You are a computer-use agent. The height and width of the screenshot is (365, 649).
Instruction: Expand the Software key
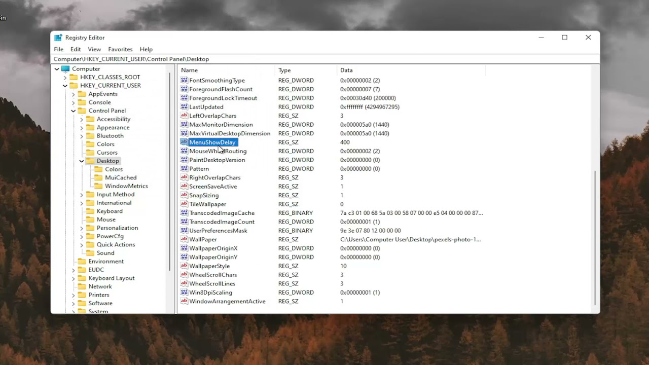(x=73, y=303)
